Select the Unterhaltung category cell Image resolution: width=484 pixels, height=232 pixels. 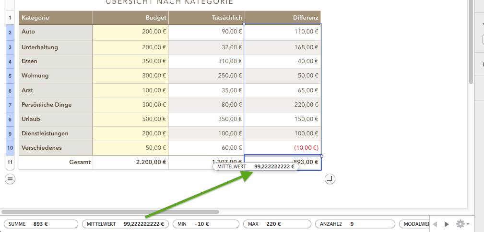(x=56, y=47)
